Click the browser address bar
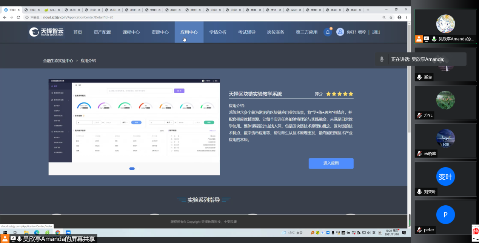 [x=189, y=17]
